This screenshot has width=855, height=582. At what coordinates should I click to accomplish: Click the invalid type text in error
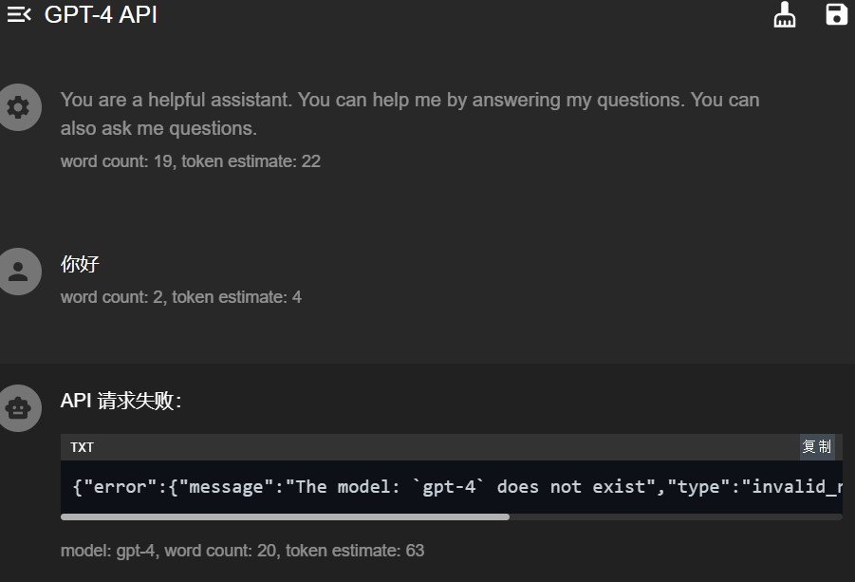796,486
